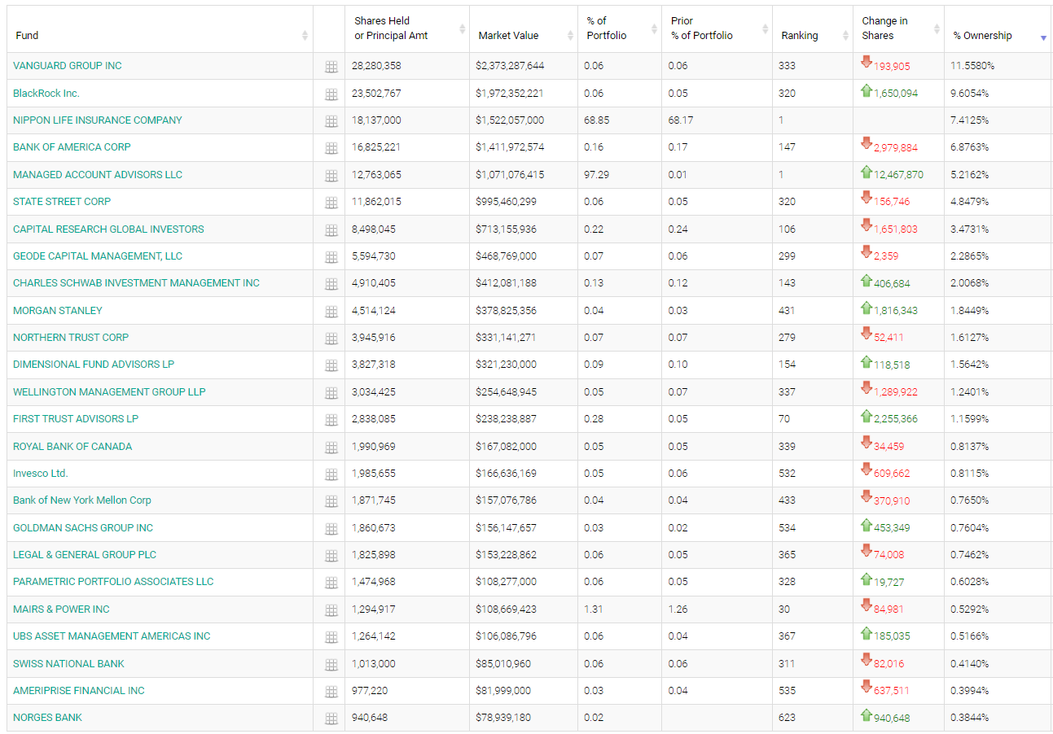Sort by % Ownership column header
The image size is (1053, 734).
(998, 29)
